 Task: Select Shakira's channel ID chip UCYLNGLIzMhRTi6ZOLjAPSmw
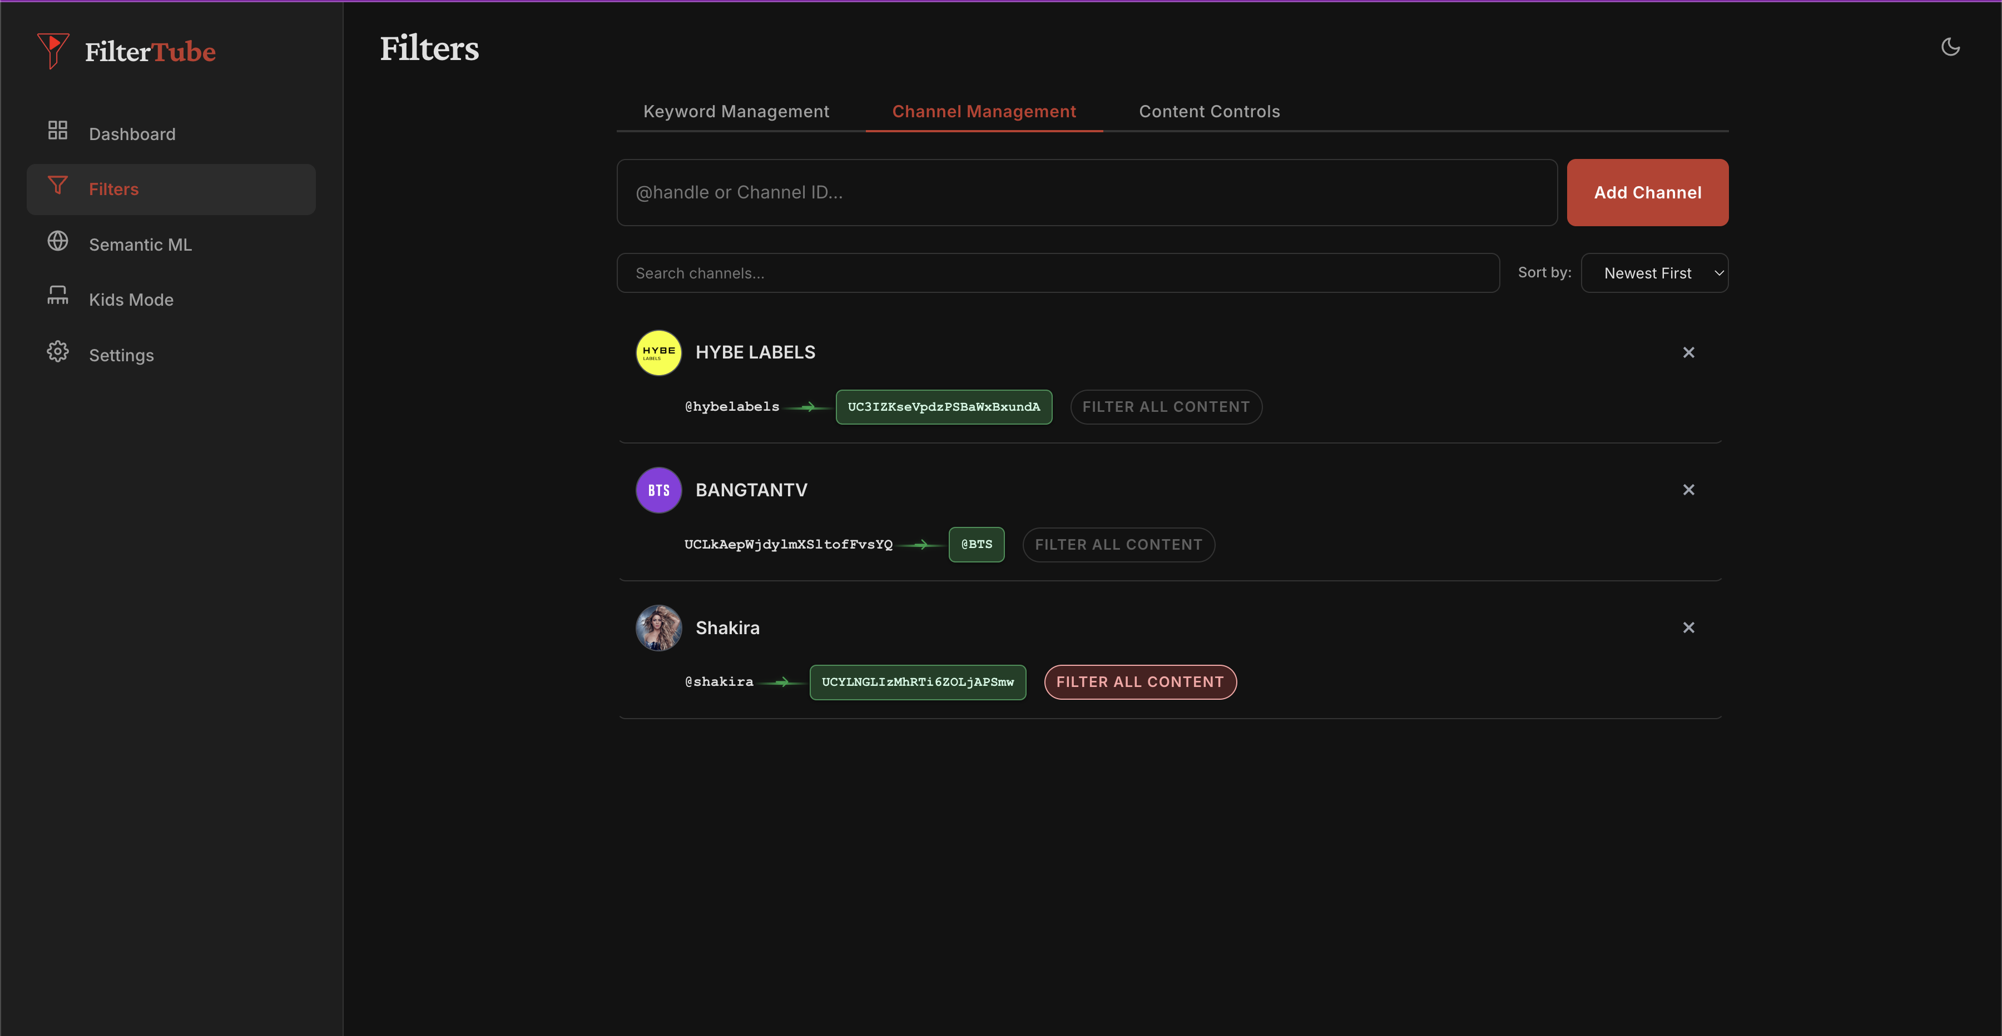(917, 682)
